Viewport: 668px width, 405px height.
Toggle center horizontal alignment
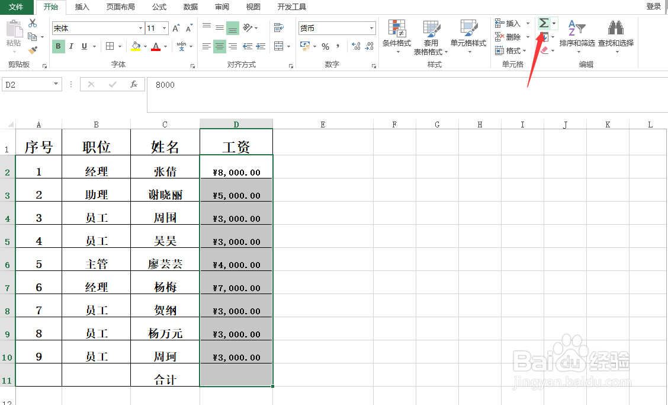[219, 46]
